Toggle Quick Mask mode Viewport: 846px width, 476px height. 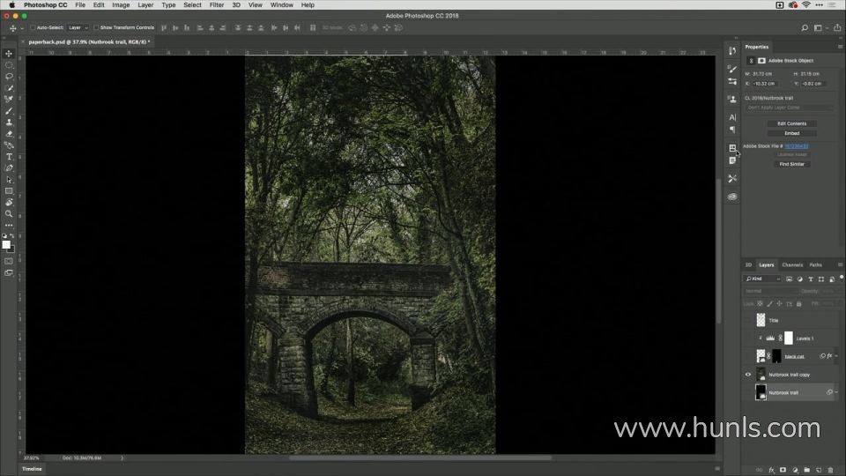coord(9,261)
